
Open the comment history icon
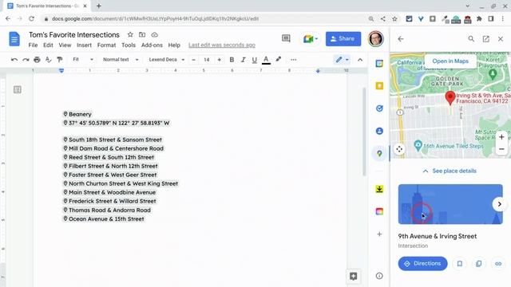pyautogui.click(x=286, y=39)
